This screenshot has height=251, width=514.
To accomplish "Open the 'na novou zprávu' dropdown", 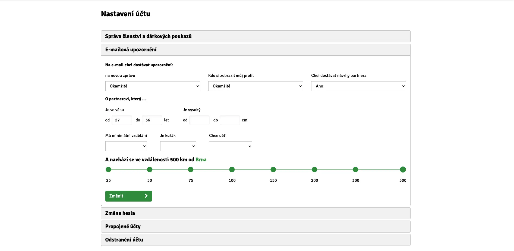I will tap(153, 86).
